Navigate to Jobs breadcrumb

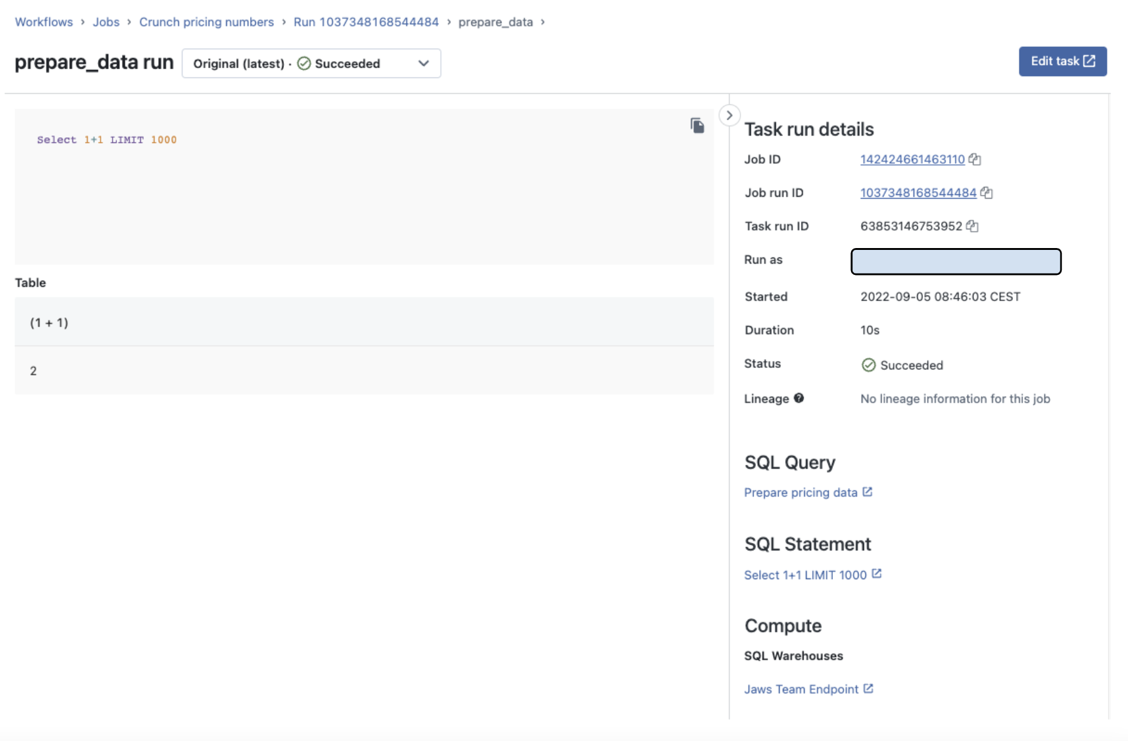click(x=106, y=22)
